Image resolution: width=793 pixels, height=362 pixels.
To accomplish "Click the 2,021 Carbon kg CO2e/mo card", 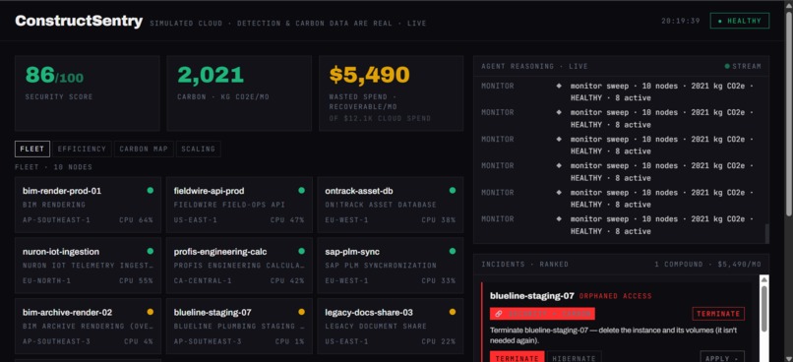I will click(239, 93).
